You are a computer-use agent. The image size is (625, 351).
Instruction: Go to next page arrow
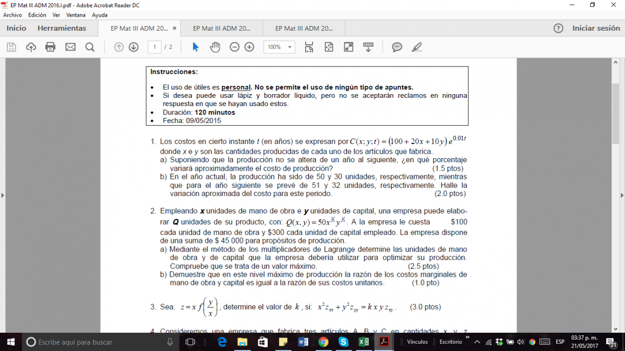133,47
